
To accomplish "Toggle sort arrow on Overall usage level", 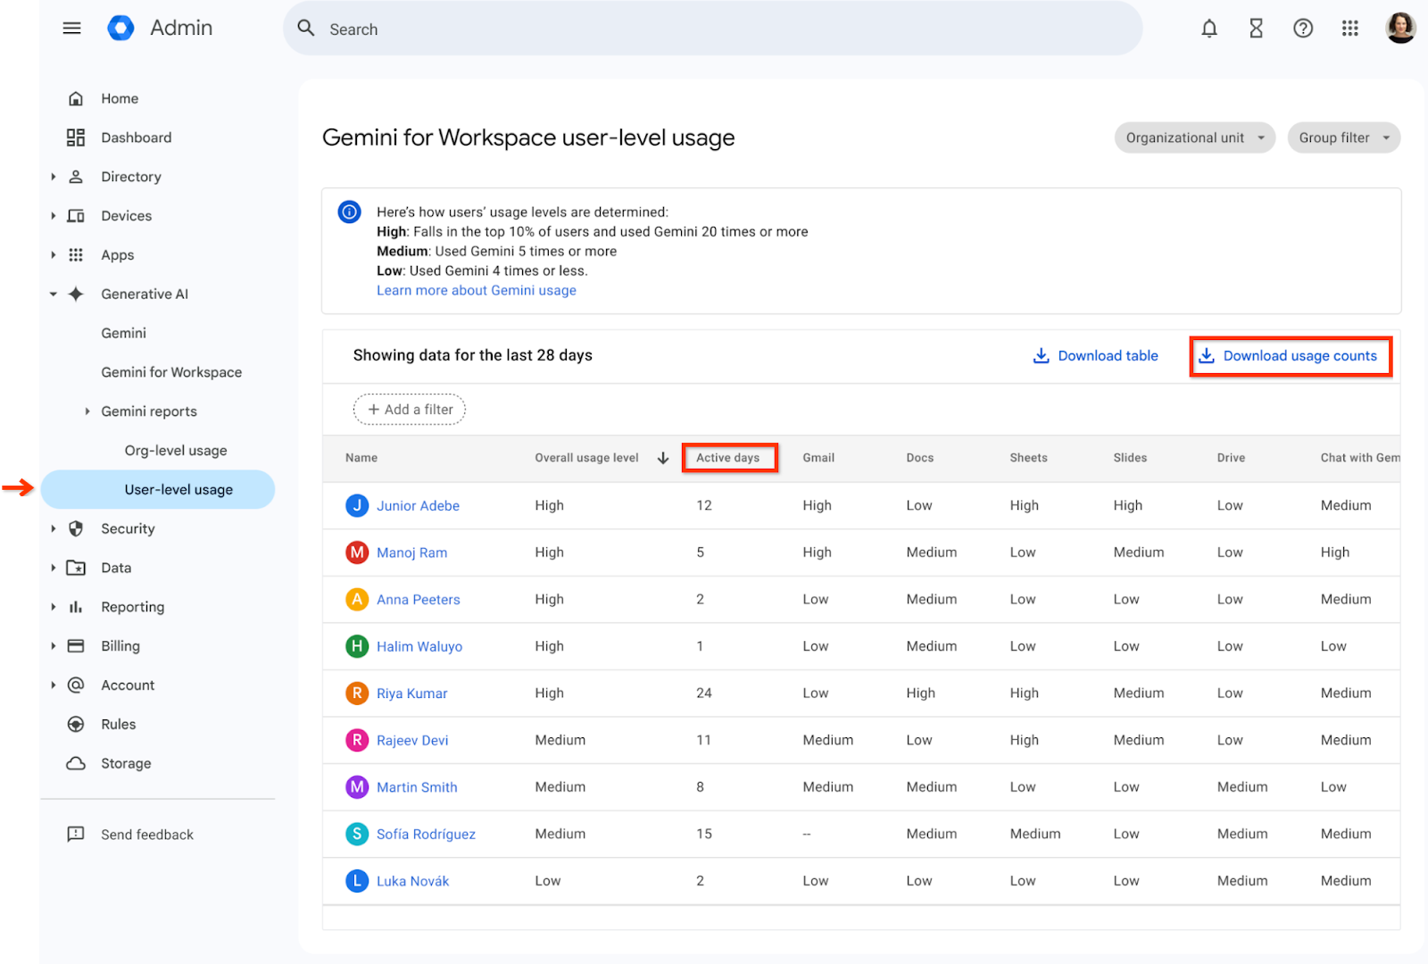I will (663, 458).
